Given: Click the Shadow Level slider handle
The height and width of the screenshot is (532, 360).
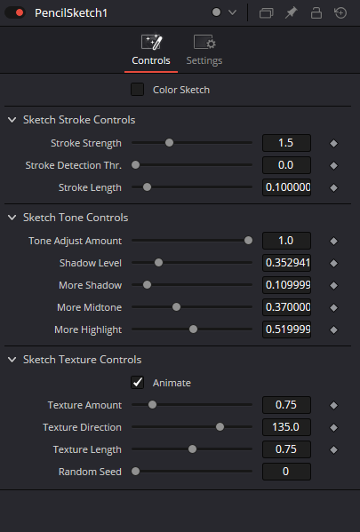Looking at the screenshot, I should coord(158,263).
